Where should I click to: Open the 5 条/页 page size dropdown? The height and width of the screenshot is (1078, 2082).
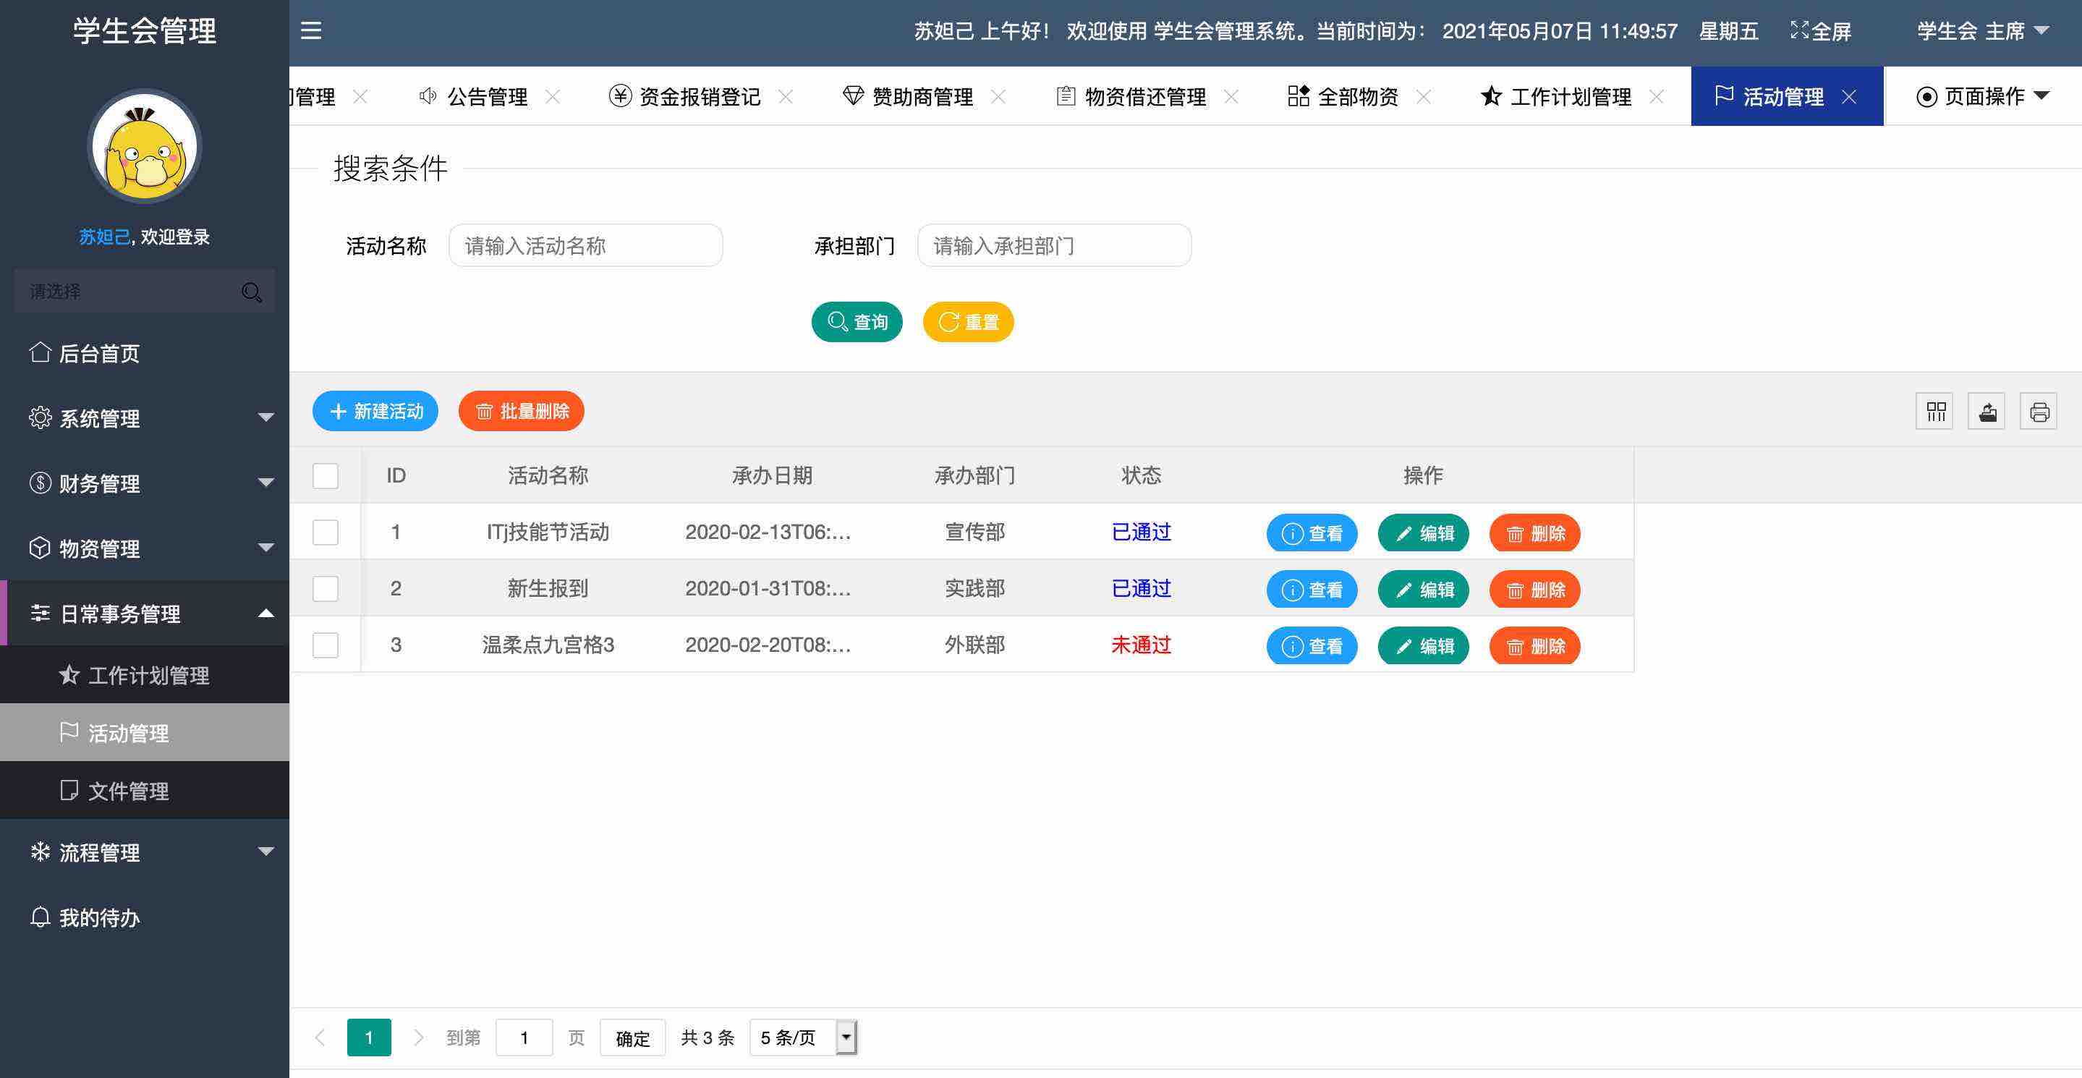(802, 1037)
